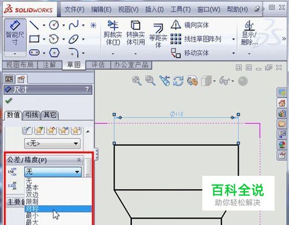Open the 插入(I) menu

tap(154, 9)
